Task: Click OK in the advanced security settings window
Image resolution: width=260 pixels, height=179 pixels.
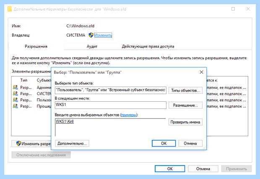Action: (170, 168)
